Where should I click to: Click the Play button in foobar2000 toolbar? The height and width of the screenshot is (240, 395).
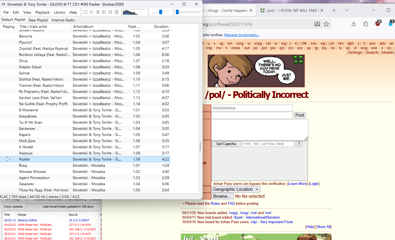coord(92,12)
